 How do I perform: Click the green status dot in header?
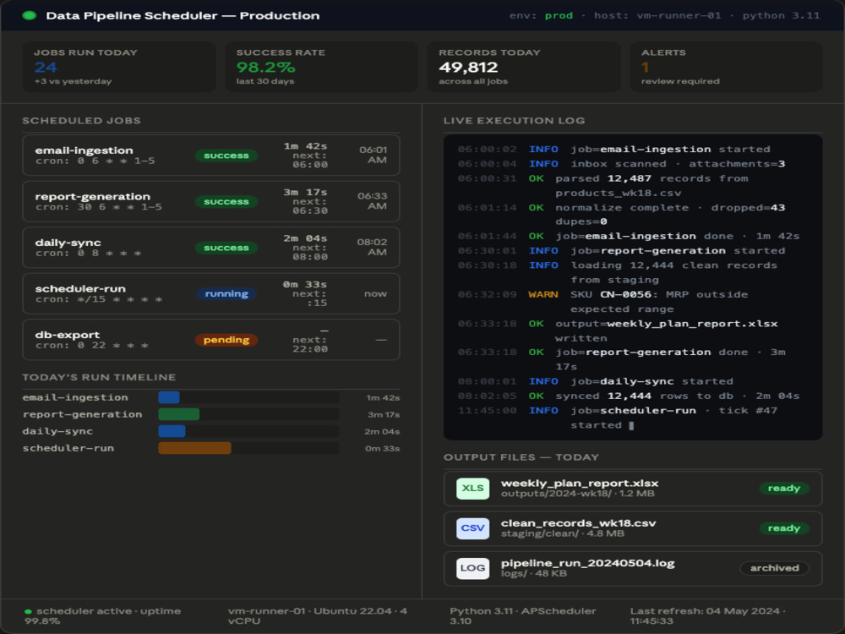pyautogui.click(x=29, y=15)
